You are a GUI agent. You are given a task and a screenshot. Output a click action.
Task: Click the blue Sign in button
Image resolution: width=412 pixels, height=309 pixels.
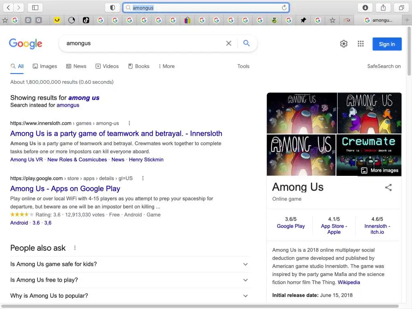pyautogui.click(x=387, y=44)
